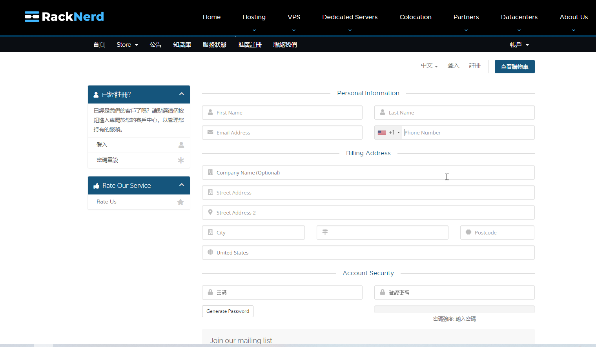Click the map pin icon in Street Address 2
The height and width of the screenshot is (347, 596).
[210, 212]
